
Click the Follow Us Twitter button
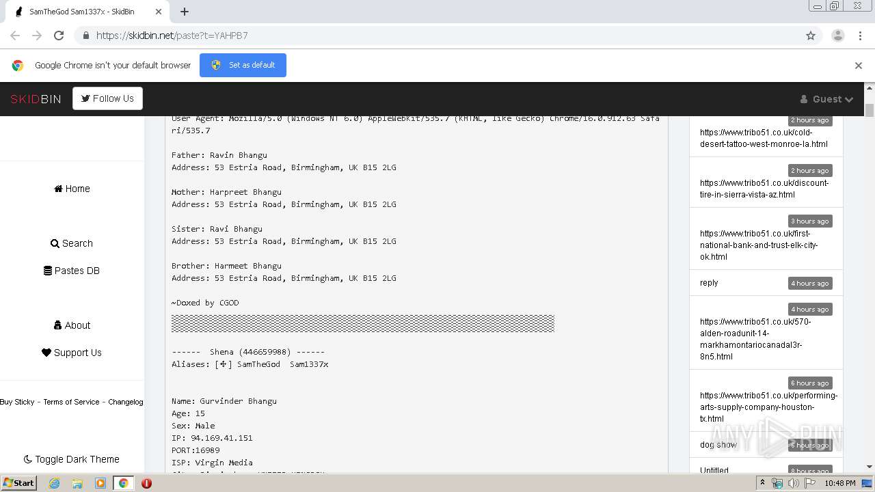pyautogui.click(x=107, y=98)
